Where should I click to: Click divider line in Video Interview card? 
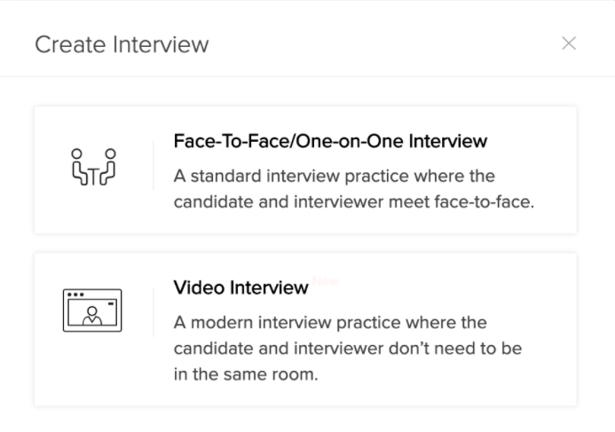153,312
